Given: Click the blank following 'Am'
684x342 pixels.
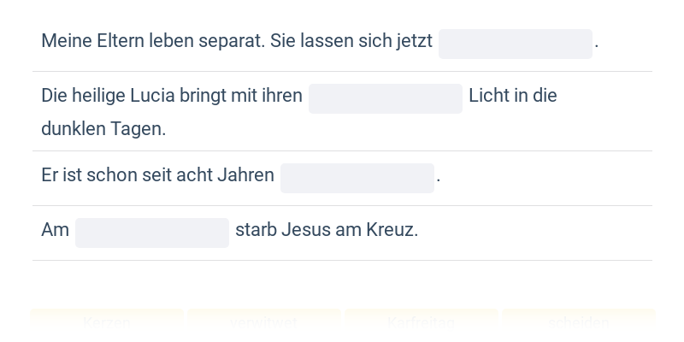Looking at the screenshot, I should click(151, 233).
